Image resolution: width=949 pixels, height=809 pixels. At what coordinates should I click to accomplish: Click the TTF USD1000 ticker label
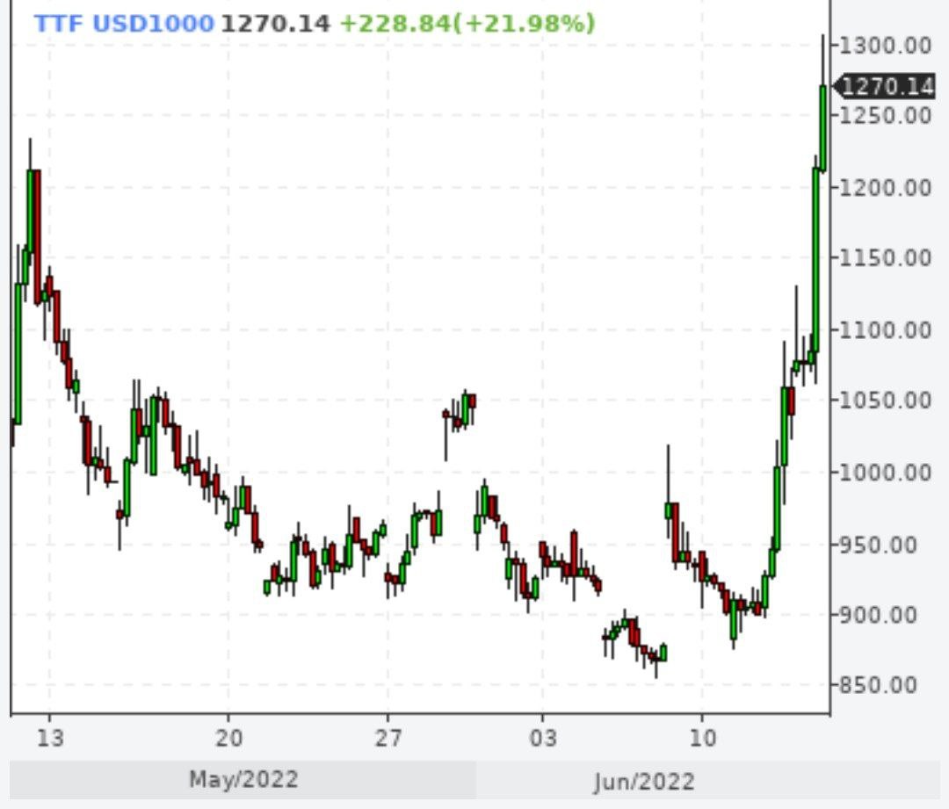pos(124,23)
